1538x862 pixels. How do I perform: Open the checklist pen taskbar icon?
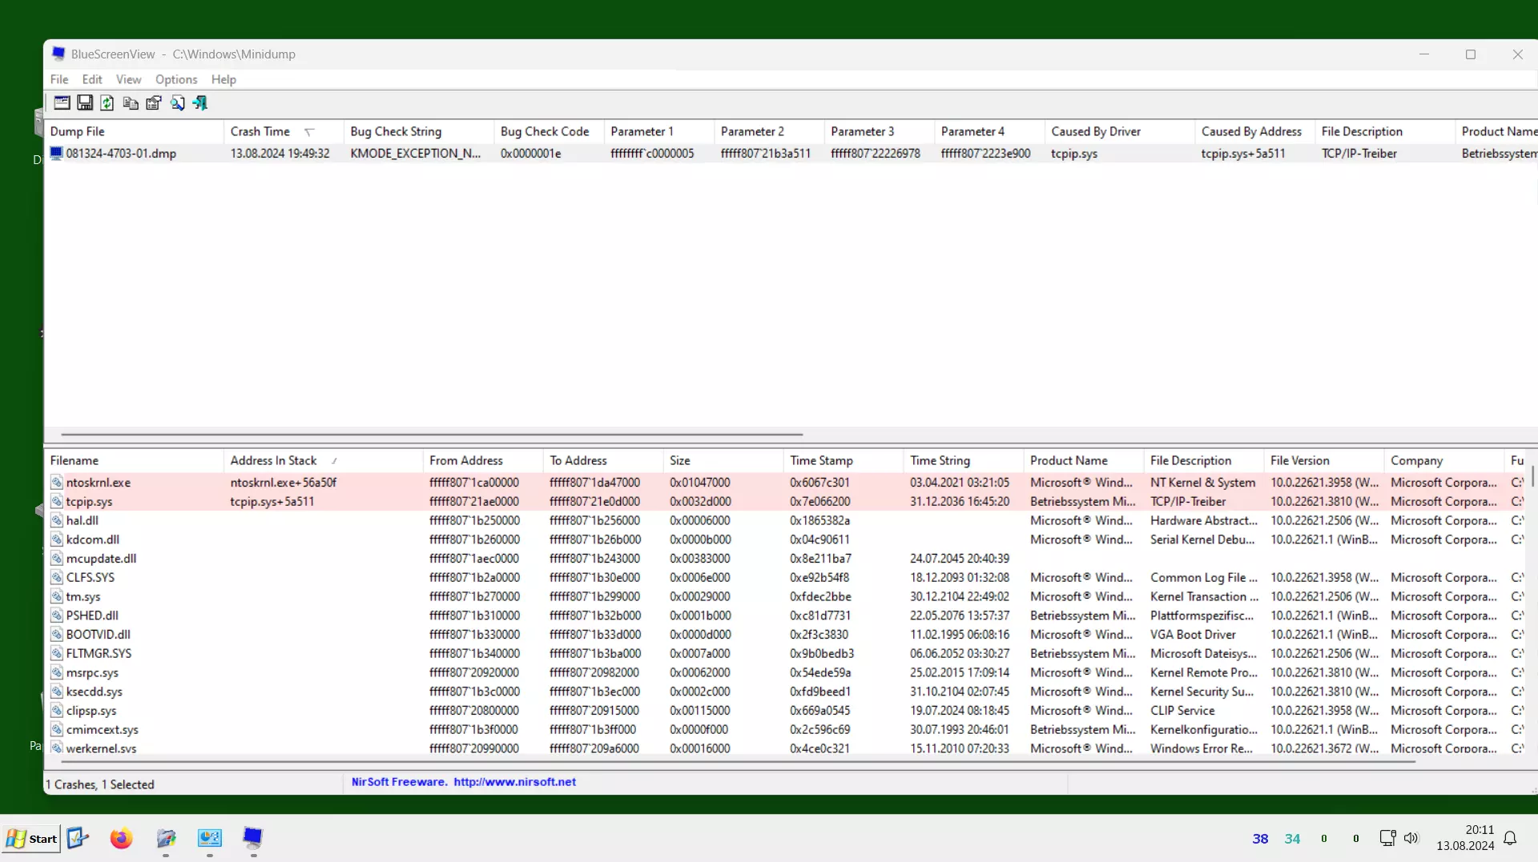pyautogui.click(x=78, y=838)
